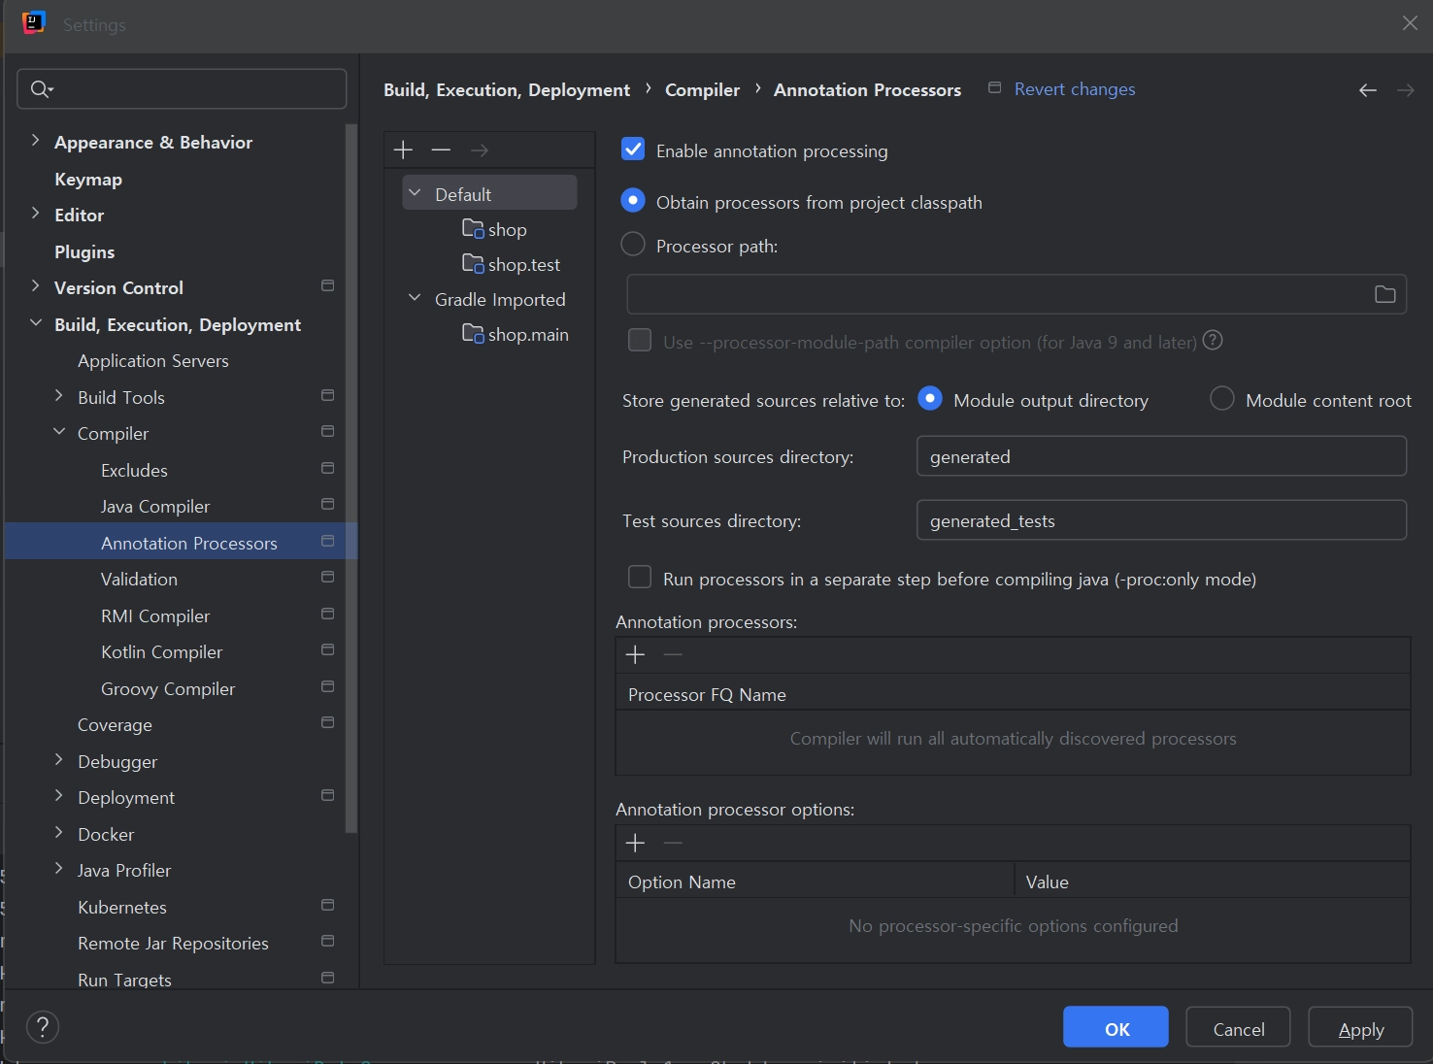The width and height of the screenshot is (1433, 1064).
Task: Enable Run processors in separate step checkbox
Action: [x=640, y=578]
